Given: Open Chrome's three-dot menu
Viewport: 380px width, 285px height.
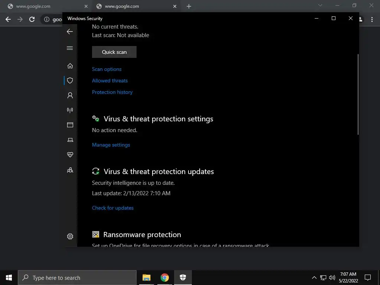Looking at the screenshot, I should click(x=372, y=19).
